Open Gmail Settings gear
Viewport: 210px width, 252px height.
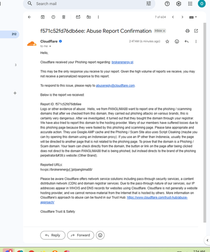click(179, 4)
